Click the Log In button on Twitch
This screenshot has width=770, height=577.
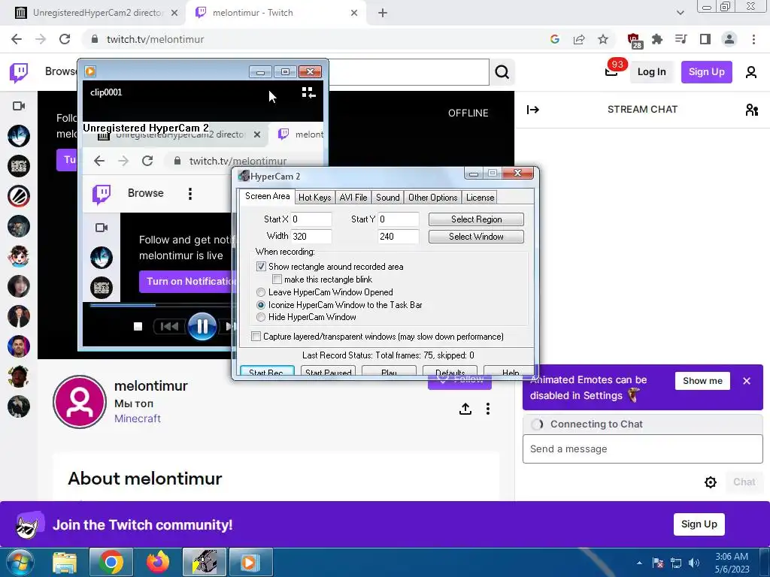[x=651, y=71]
